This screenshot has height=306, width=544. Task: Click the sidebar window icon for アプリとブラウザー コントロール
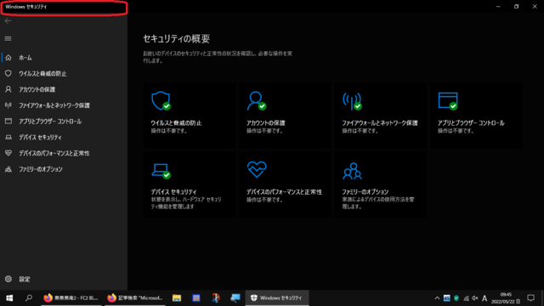click(8, 121)
